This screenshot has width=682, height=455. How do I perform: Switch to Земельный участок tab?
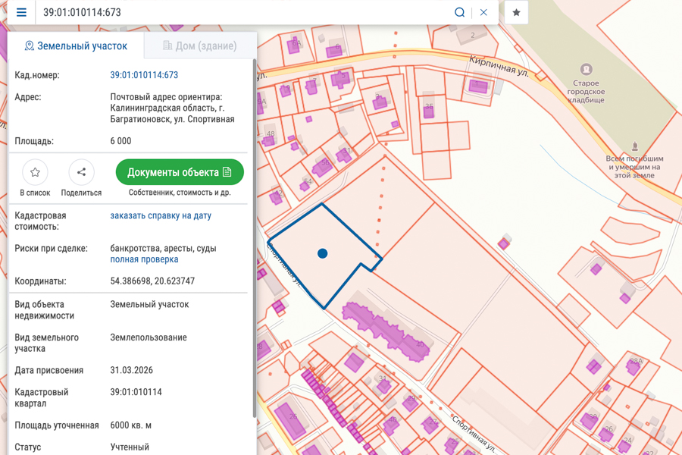(x=76, y=45)
